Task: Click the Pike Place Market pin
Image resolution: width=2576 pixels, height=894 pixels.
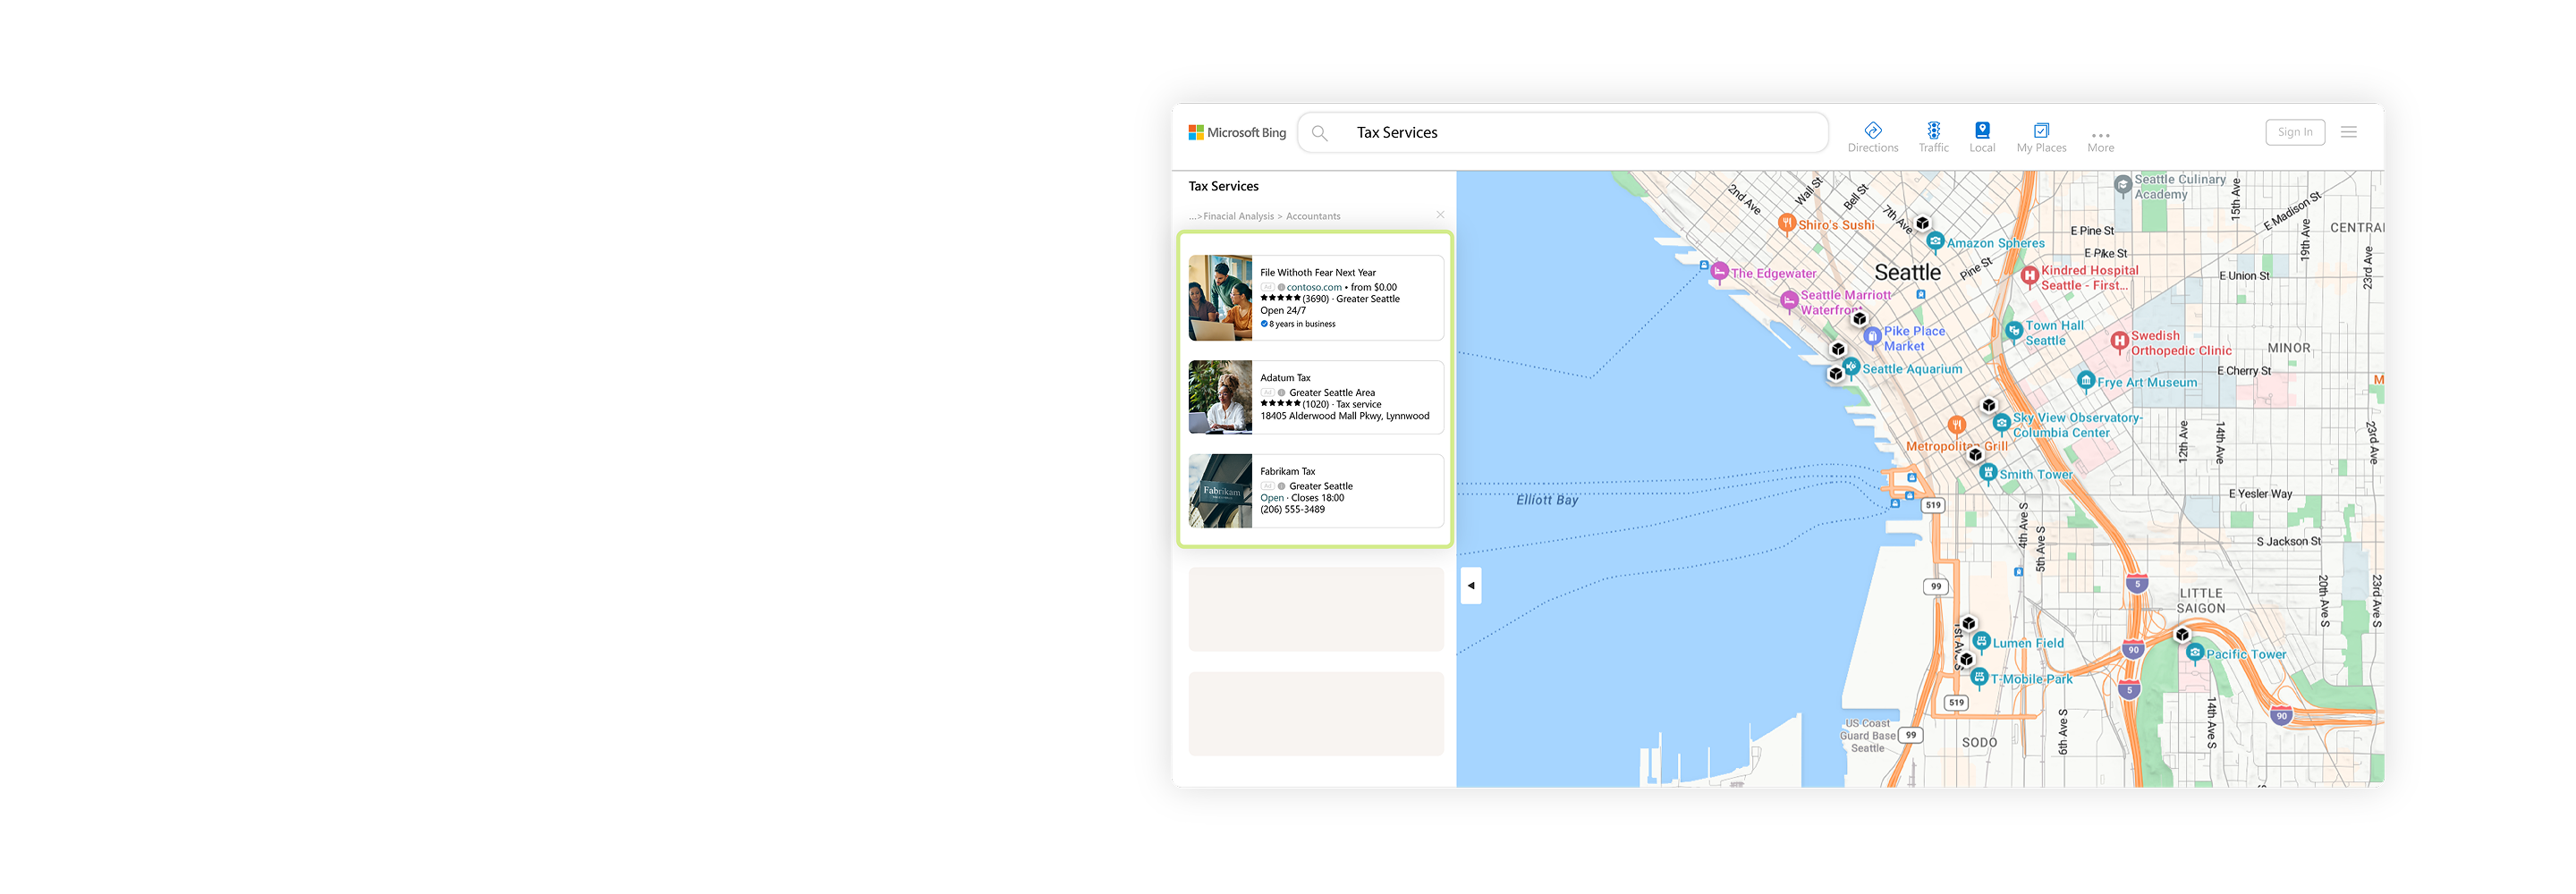Action: point(1872,337)
